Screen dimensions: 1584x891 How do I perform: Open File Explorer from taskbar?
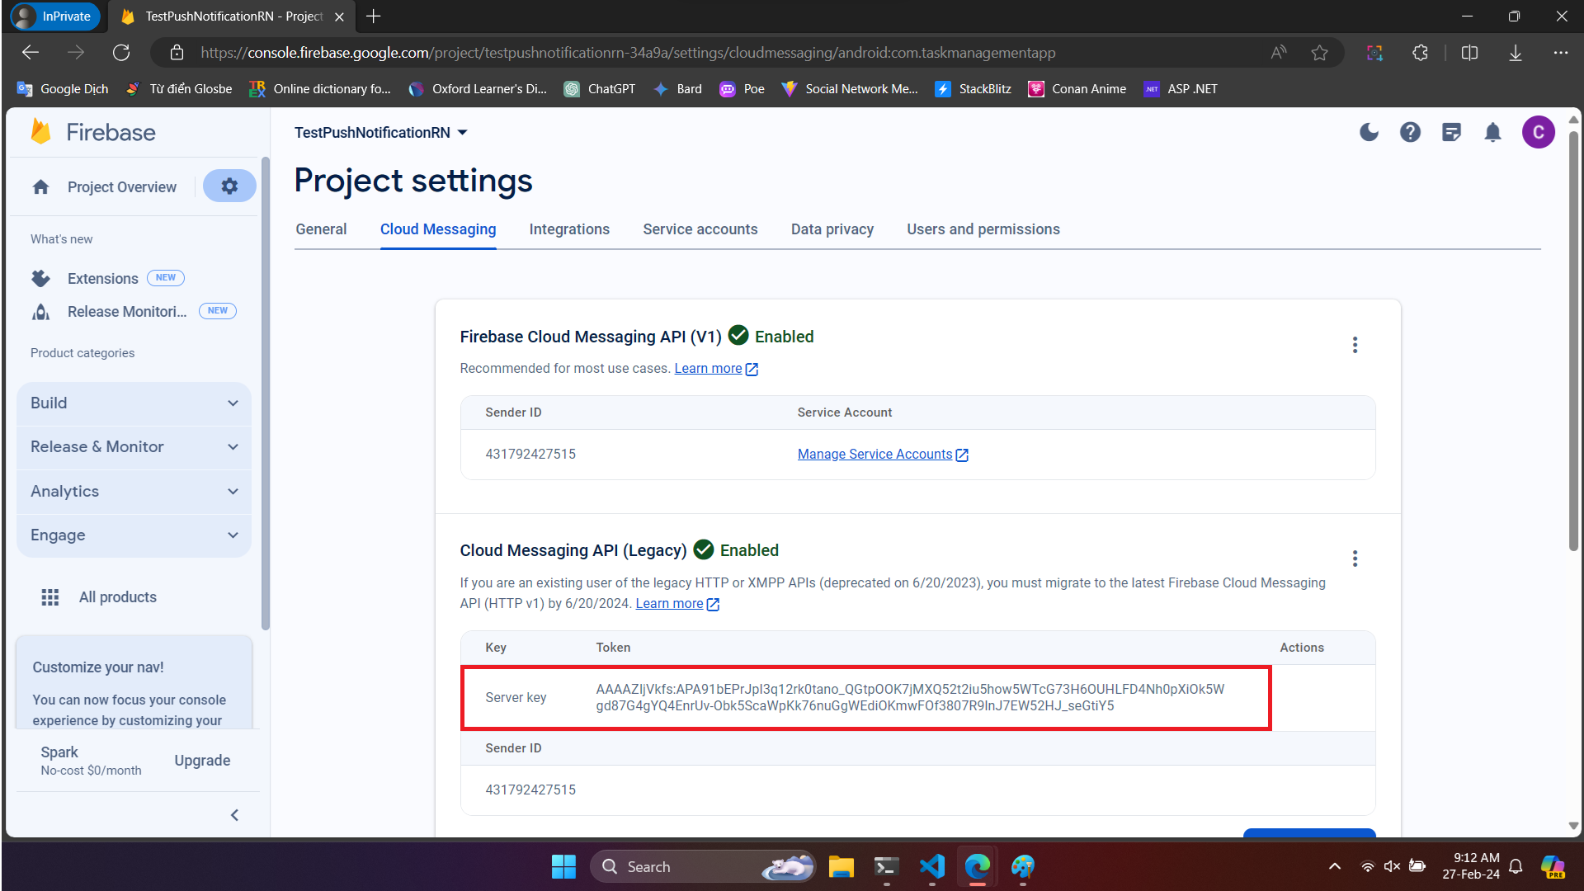841,866
